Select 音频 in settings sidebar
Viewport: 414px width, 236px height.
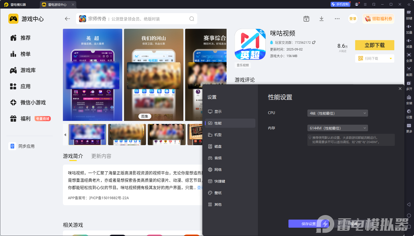pos(230,158)
